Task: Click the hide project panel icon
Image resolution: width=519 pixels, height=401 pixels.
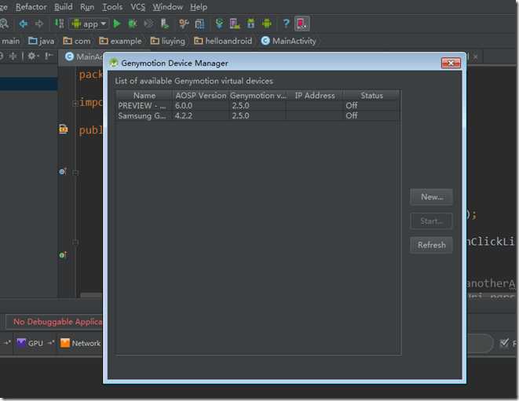Action: coord(49,56)
